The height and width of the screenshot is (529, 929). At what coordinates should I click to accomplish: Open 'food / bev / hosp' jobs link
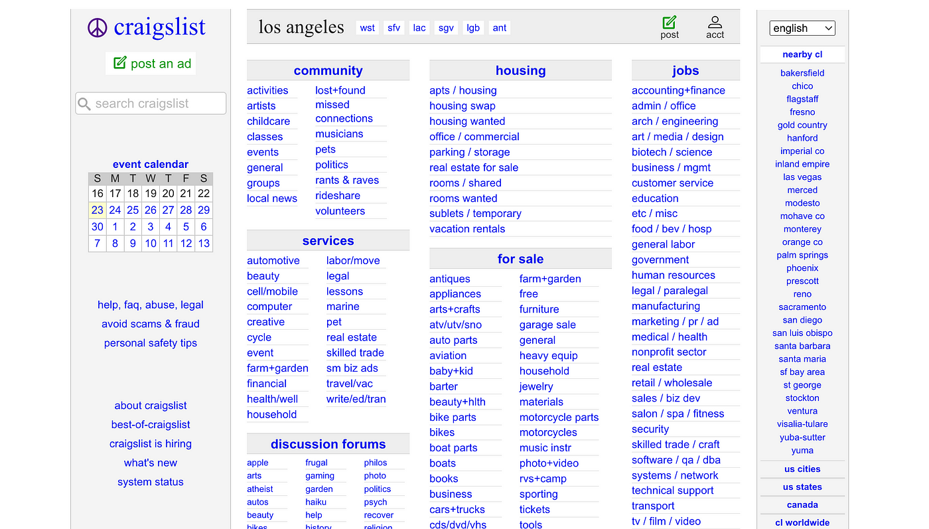pos(672,229)
